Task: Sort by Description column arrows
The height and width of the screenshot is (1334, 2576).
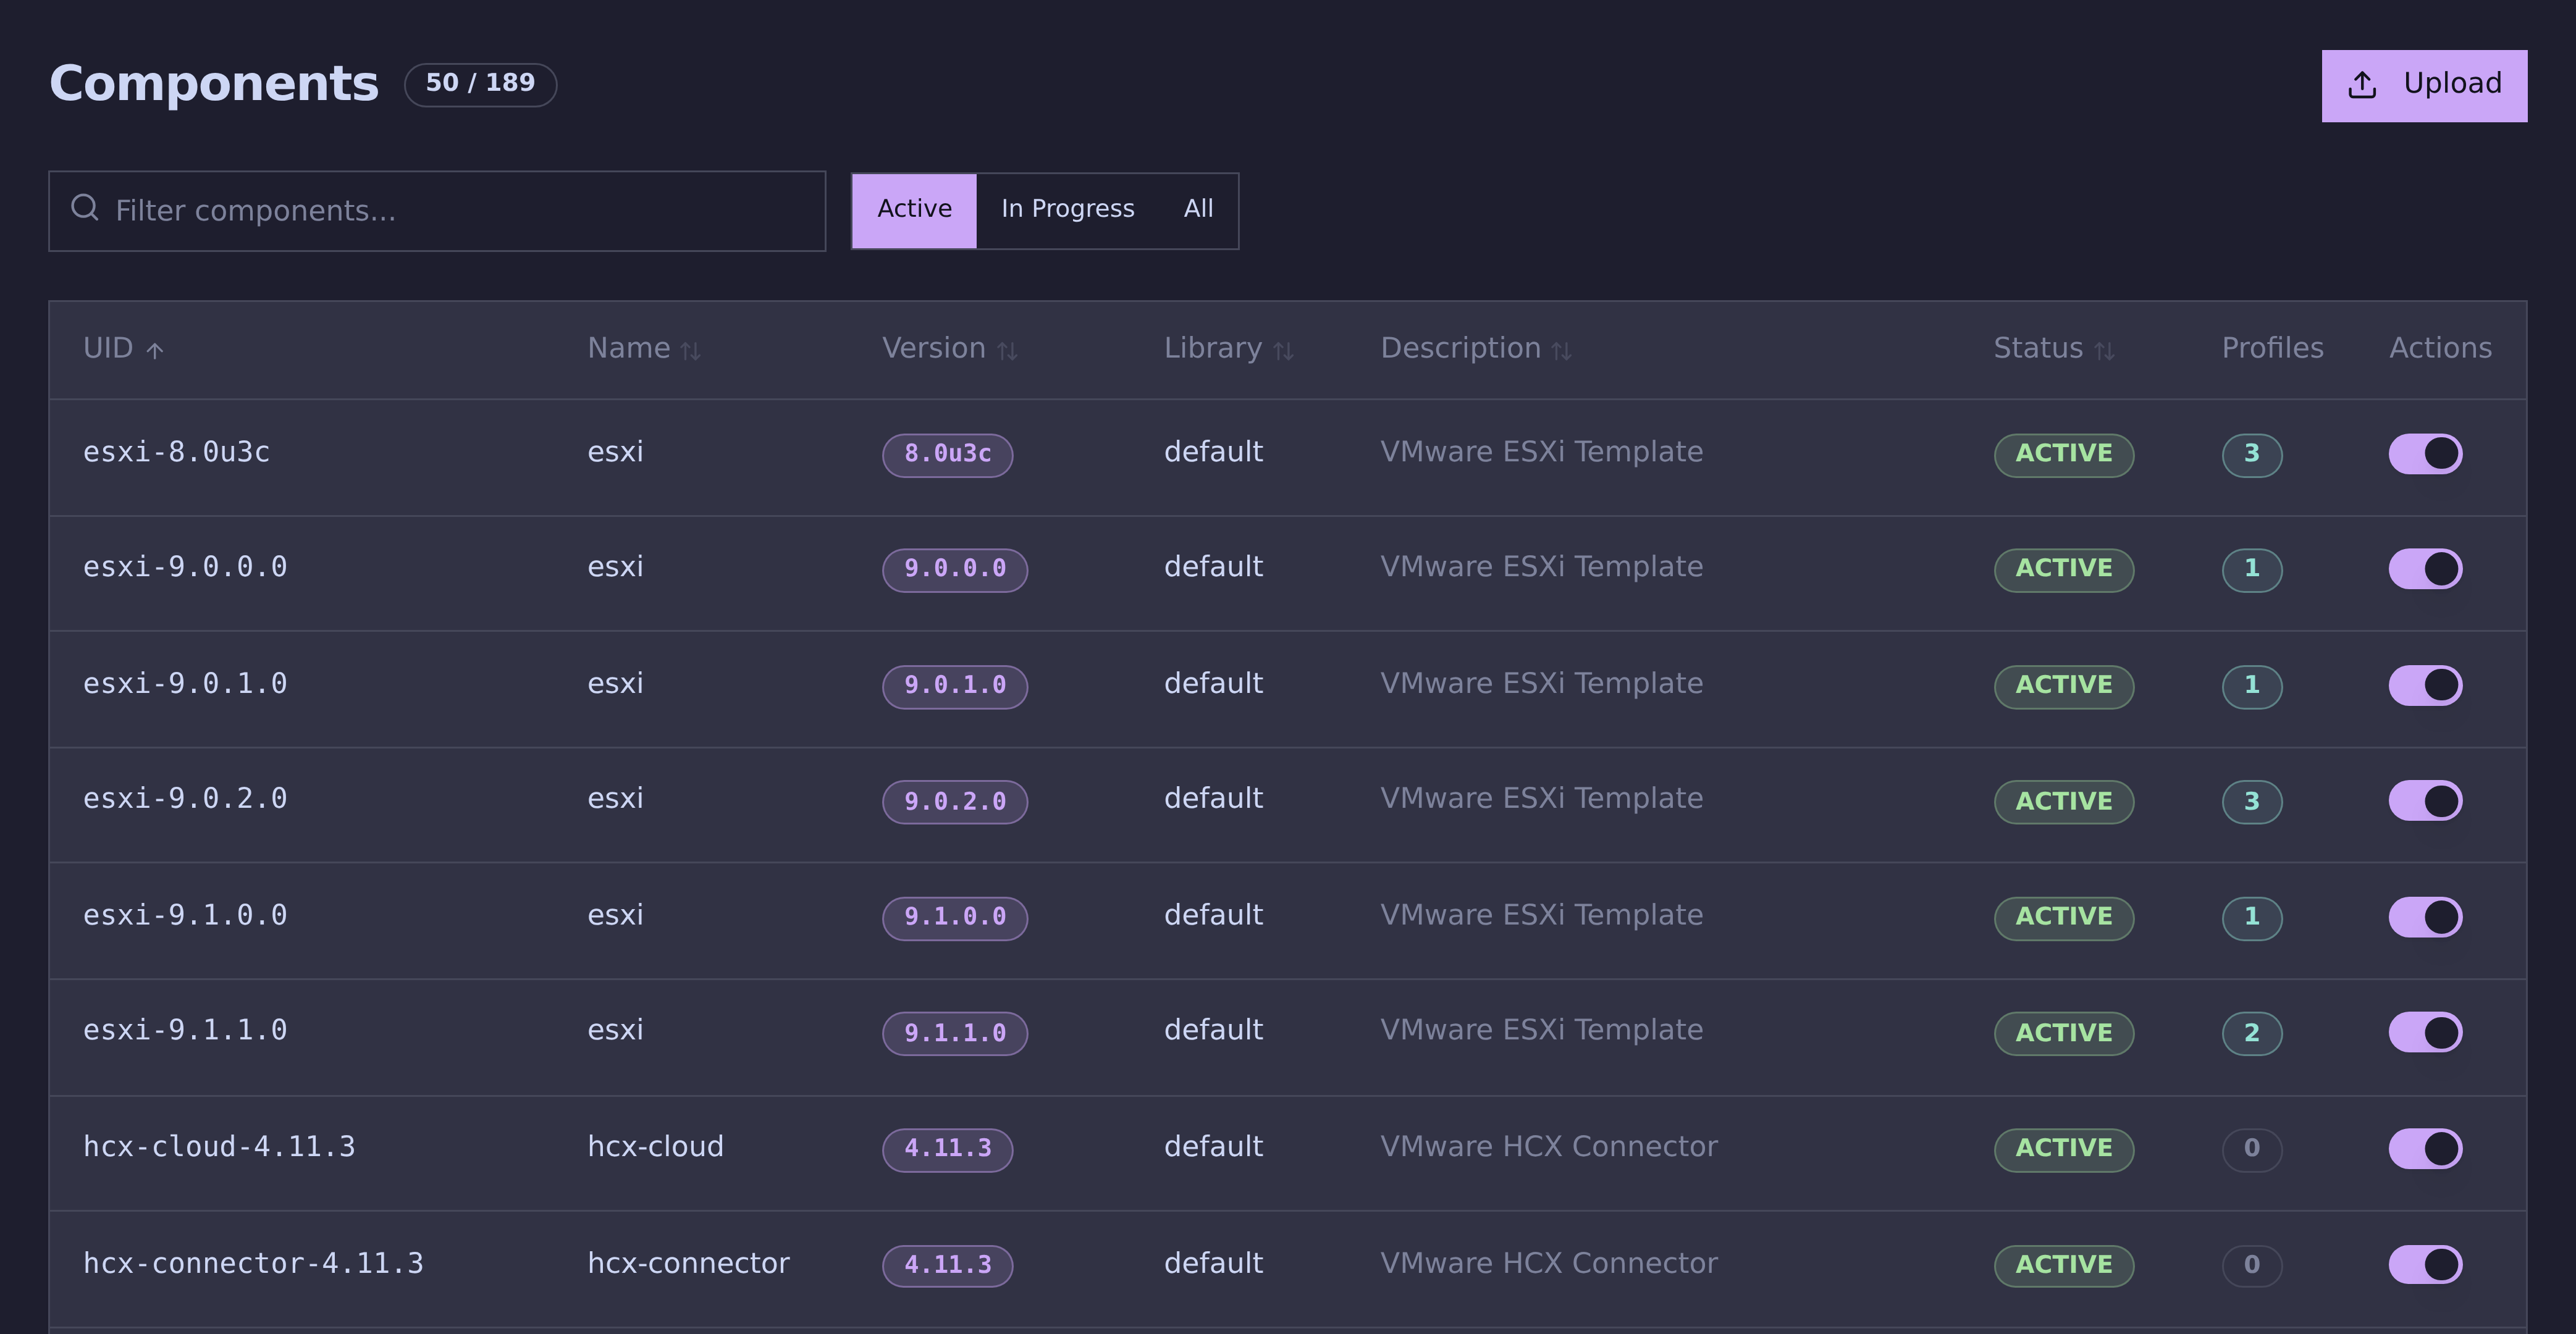Action: [x=1561, y=350]
